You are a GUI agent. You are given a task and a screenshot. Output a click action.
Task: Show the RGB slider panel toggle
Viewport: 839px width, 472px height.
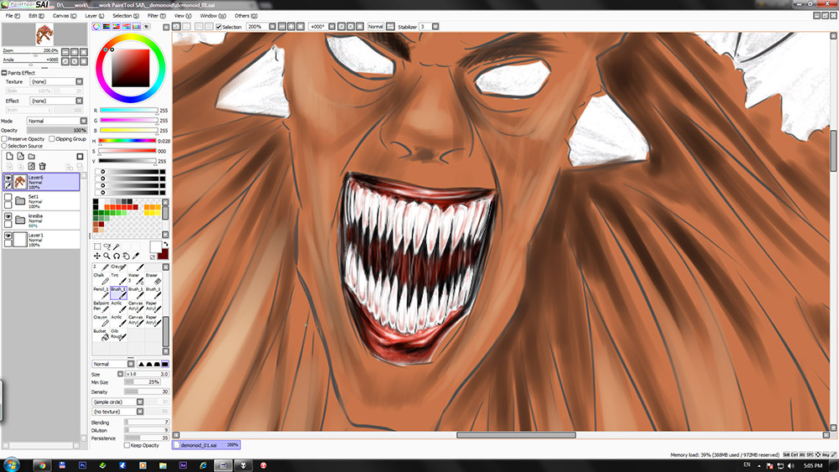pyautogui.click(x=107, y=26)
